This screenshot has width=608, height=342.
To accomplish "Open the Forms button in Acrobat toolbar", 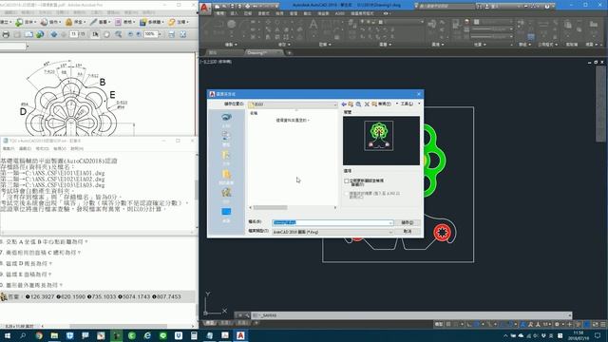I will [x=124, y=22].
